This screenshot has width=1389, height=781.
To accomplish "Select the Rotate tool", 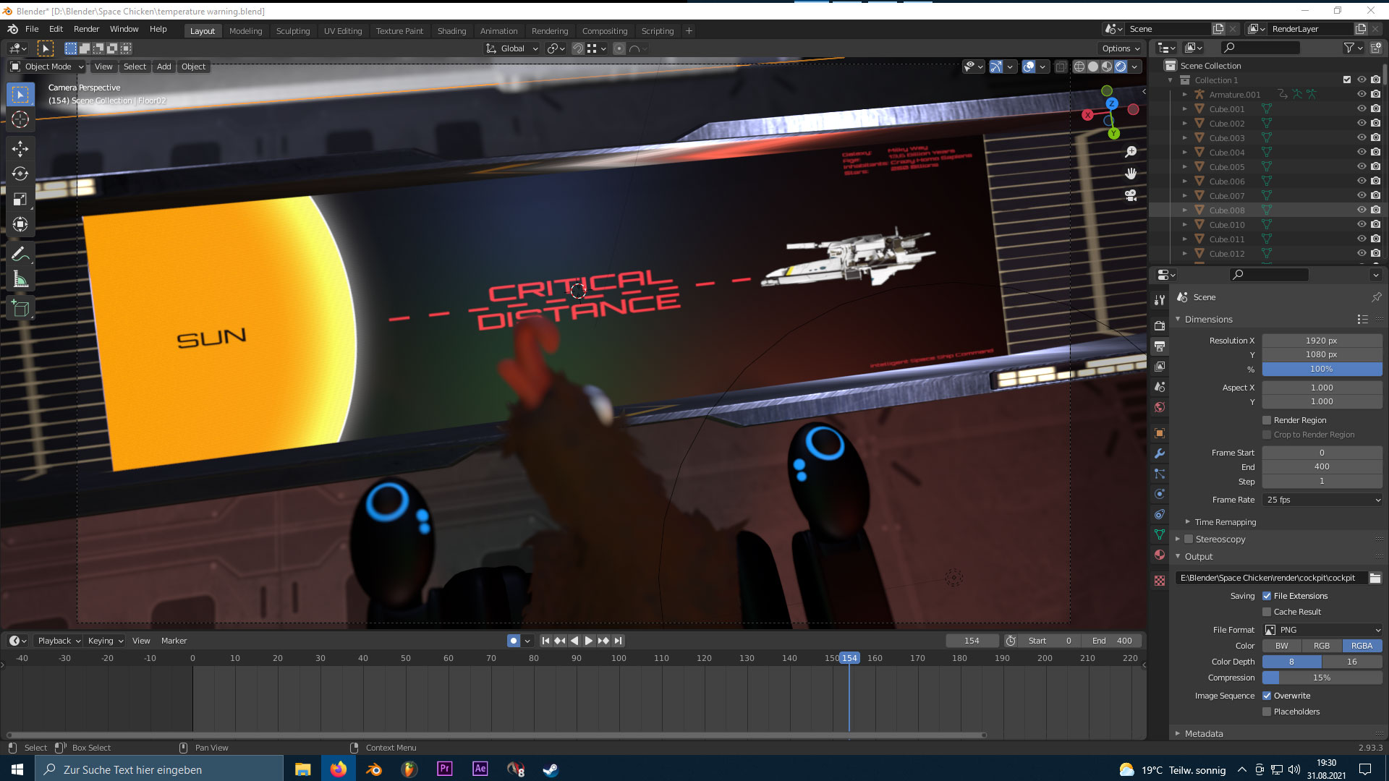I will pyautogui.click(x=20, y=174).
